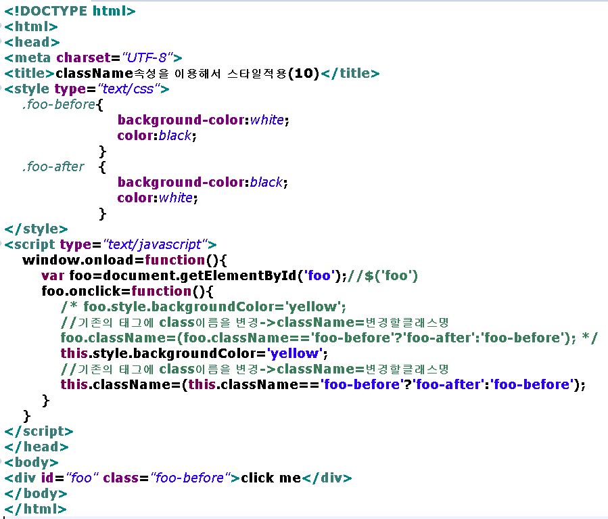Viewport: 608px width, 519px height.
Task: Click the 'this.style.backgroundColor' statement
Action: click(x=194, y=353)
